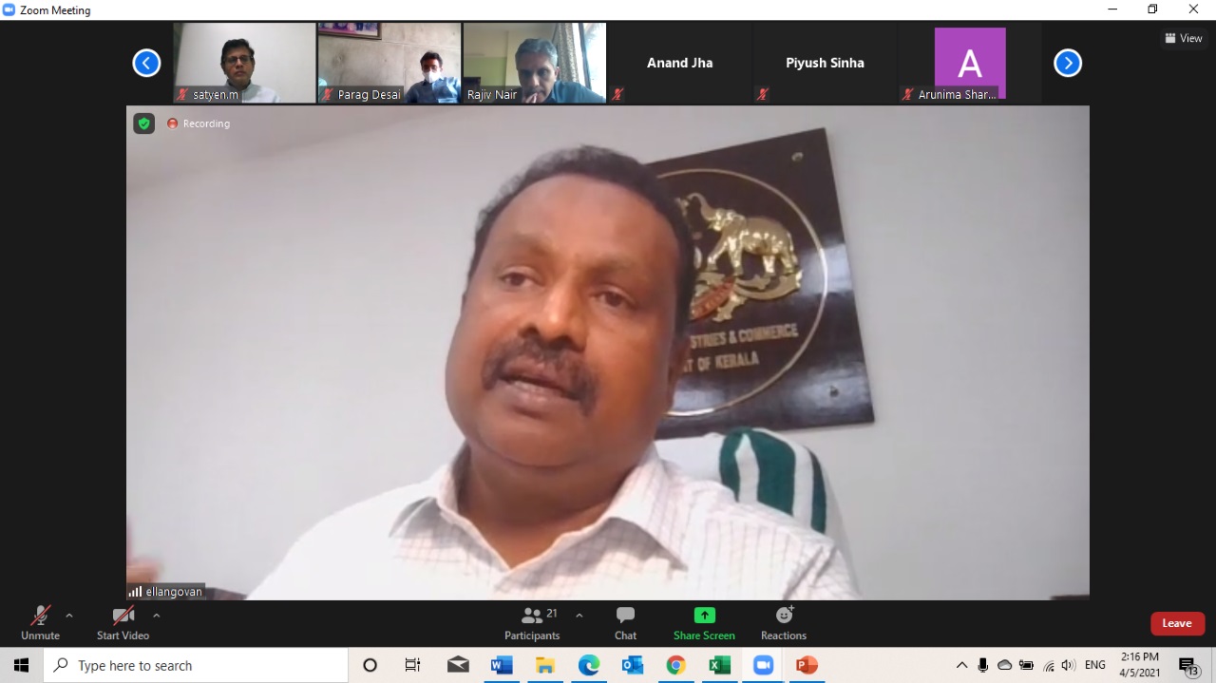Expand the arrow next to Participants
This screenshot has height=683, width=1216.
click(x=579, y=616)
